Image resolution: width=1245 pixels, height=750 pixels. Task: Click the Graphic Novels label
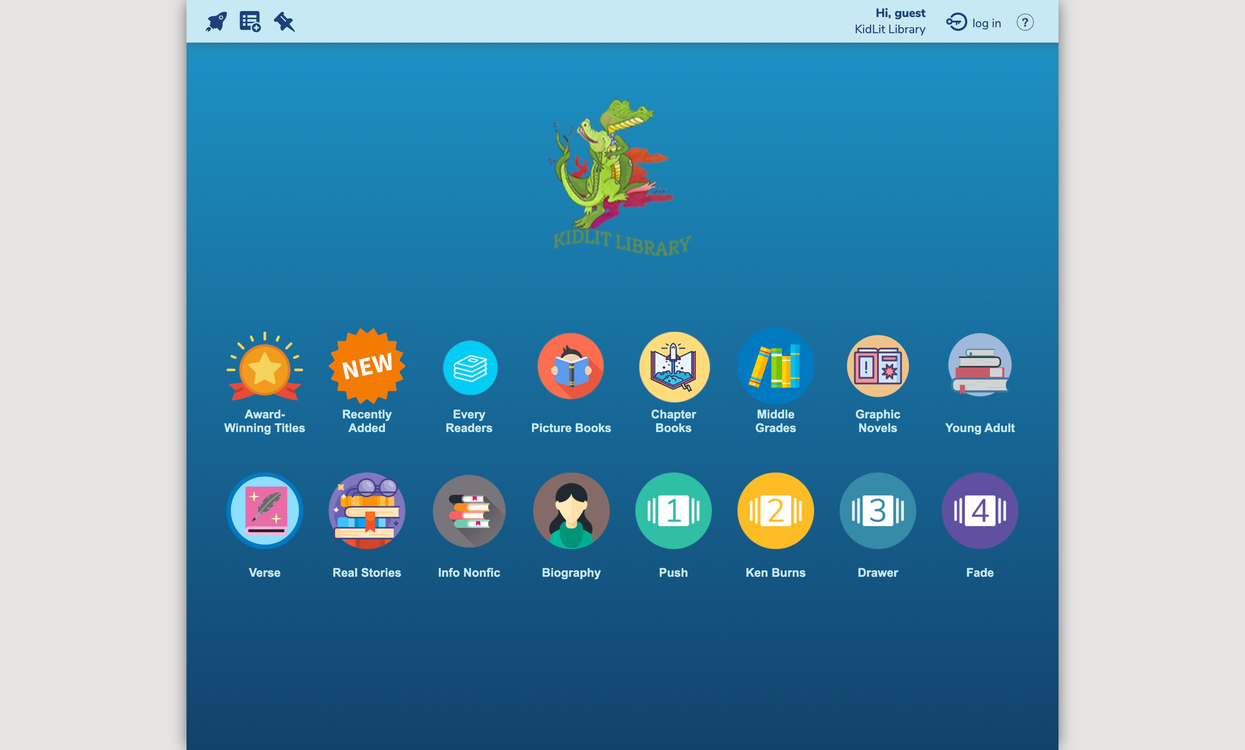(x=878, y=421)
